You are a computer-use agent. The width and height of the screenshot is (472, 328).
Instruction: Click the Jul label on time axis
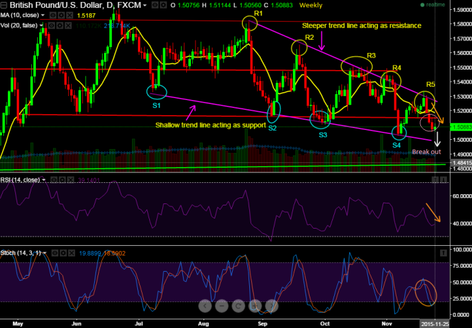[x=139, y=324]
